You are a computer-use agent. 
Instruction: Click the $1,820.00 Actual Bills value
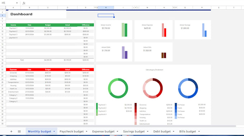pyautogui.click(x=147, y=51)
